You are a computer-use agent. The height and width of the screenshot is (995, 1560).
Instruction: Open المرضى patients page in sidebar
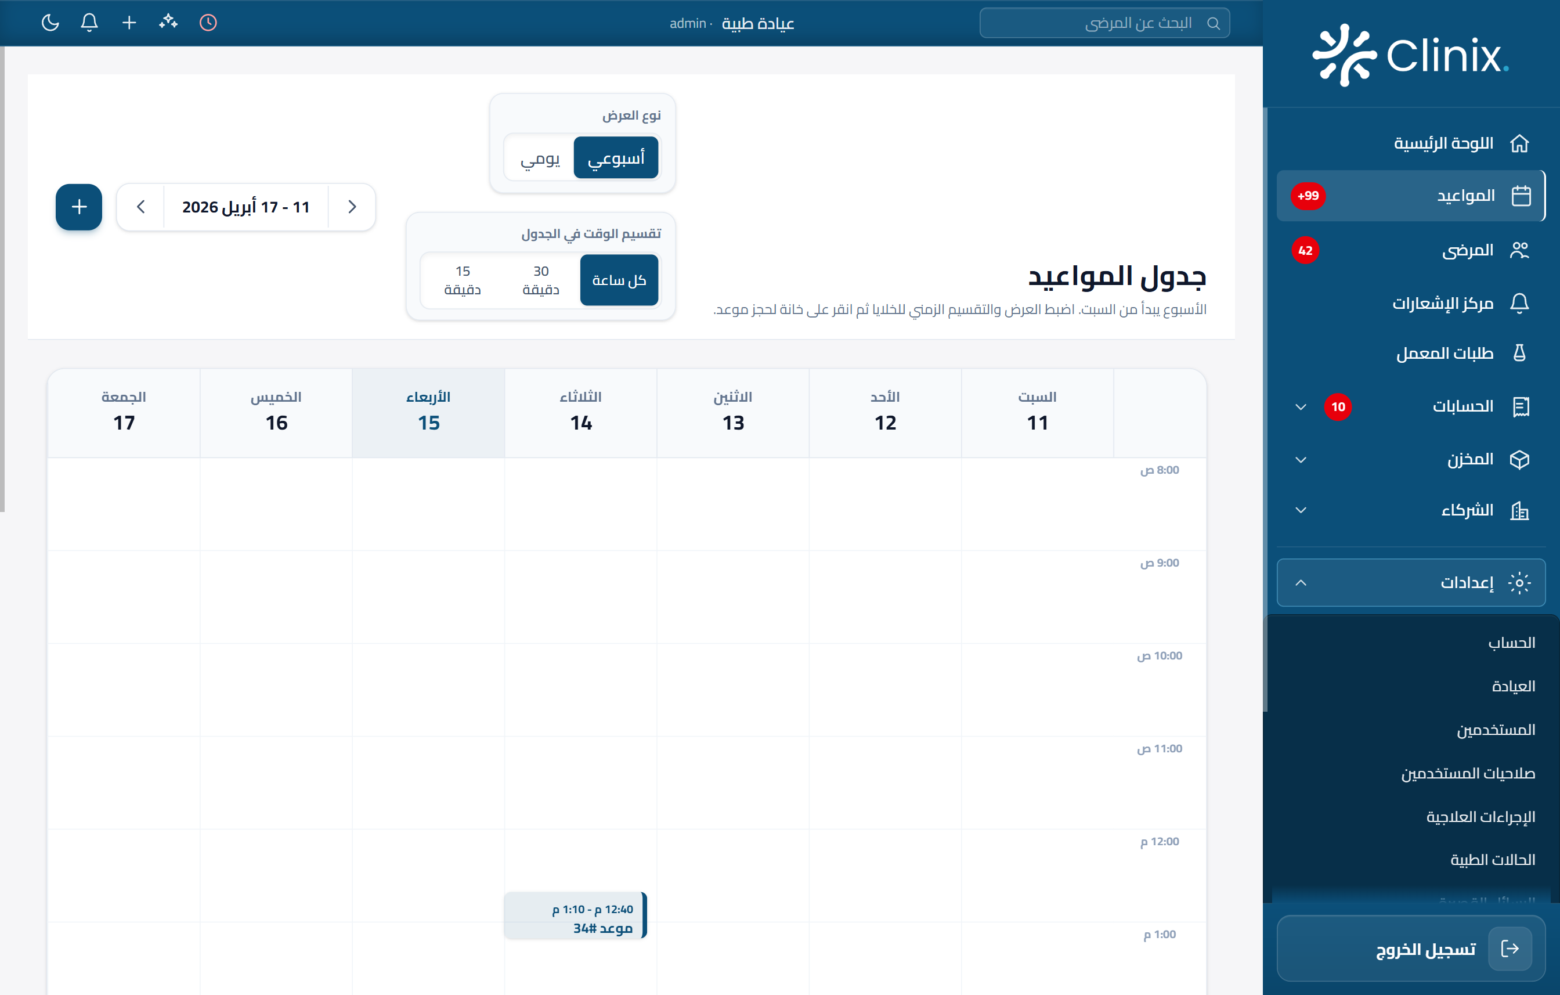[1467, 250]
